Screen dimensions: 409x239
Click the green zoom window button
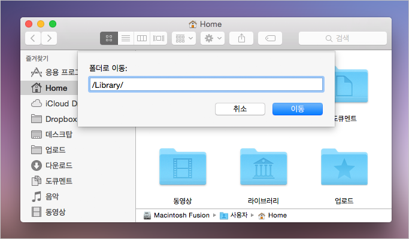(53, 24)
